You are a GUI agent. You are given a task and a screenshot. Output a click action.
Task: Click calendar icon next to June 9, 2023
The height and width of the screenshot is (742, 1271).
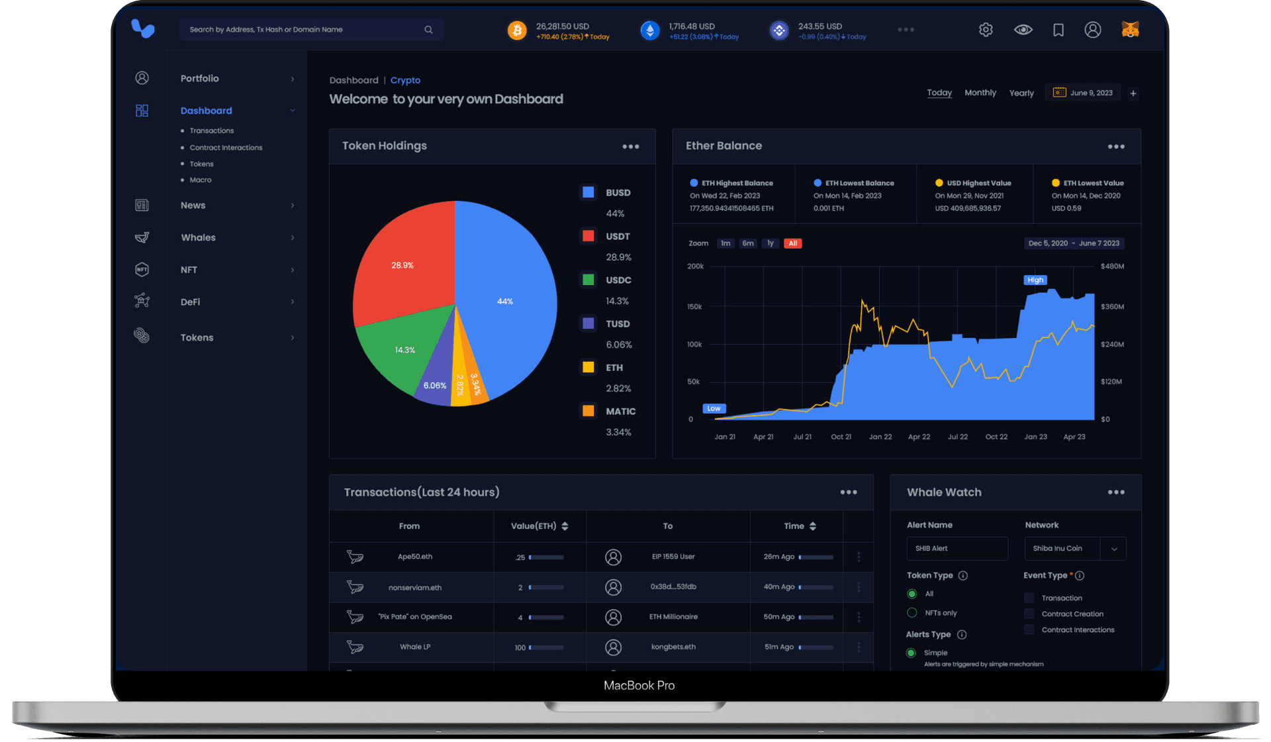1059,93
